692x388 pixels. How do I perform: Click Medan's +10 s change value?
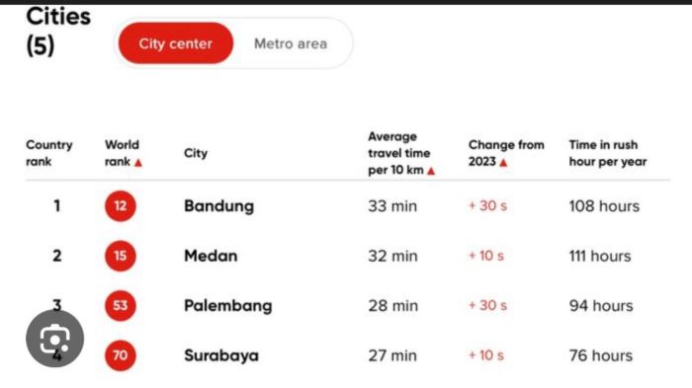(x=486, y=256)
